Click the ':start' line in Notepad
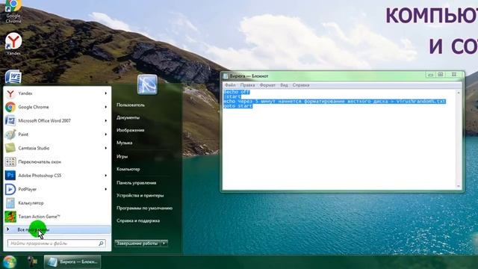The width and height of the screenshot is (478, 269). [232, 96]
